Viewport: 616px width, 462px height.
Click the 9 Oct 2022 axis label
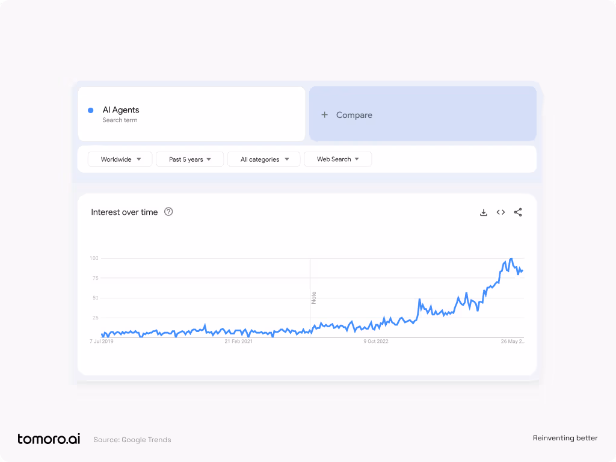click(376, 341)
